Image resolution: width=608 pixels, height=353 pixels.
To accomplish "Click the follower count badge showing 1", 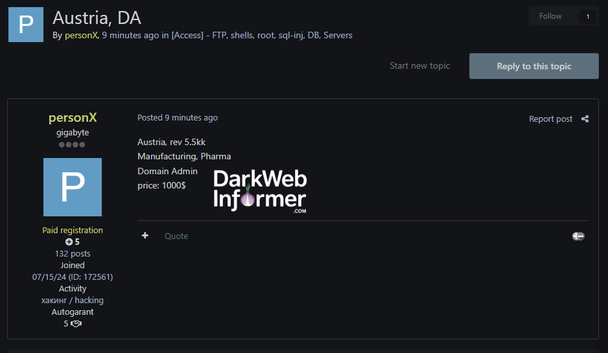I will point(588,17).
